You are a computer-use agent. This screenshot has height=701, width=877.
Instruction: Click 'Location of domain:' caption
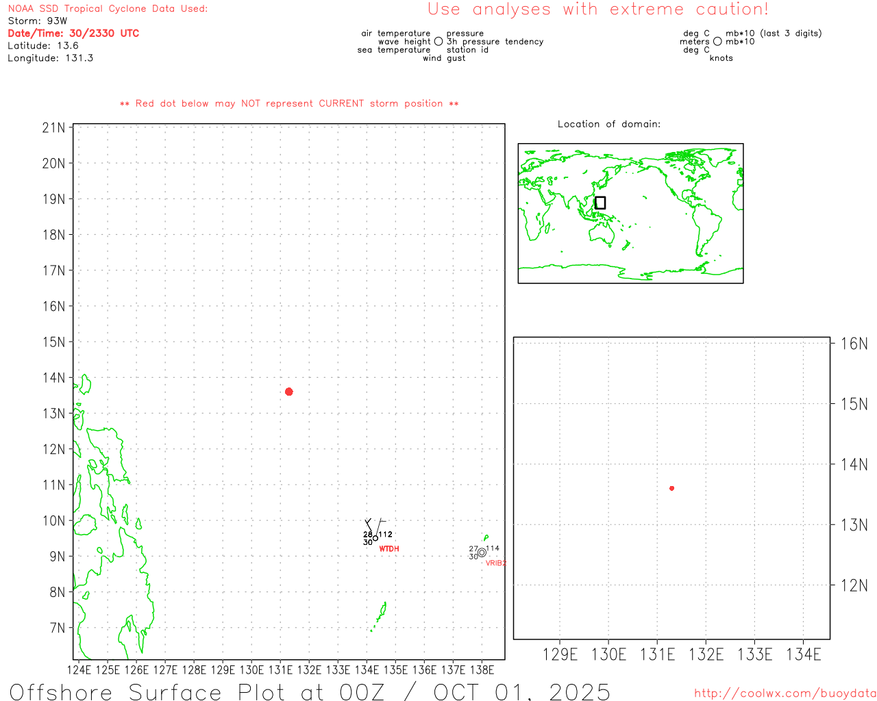coord(609,125)
